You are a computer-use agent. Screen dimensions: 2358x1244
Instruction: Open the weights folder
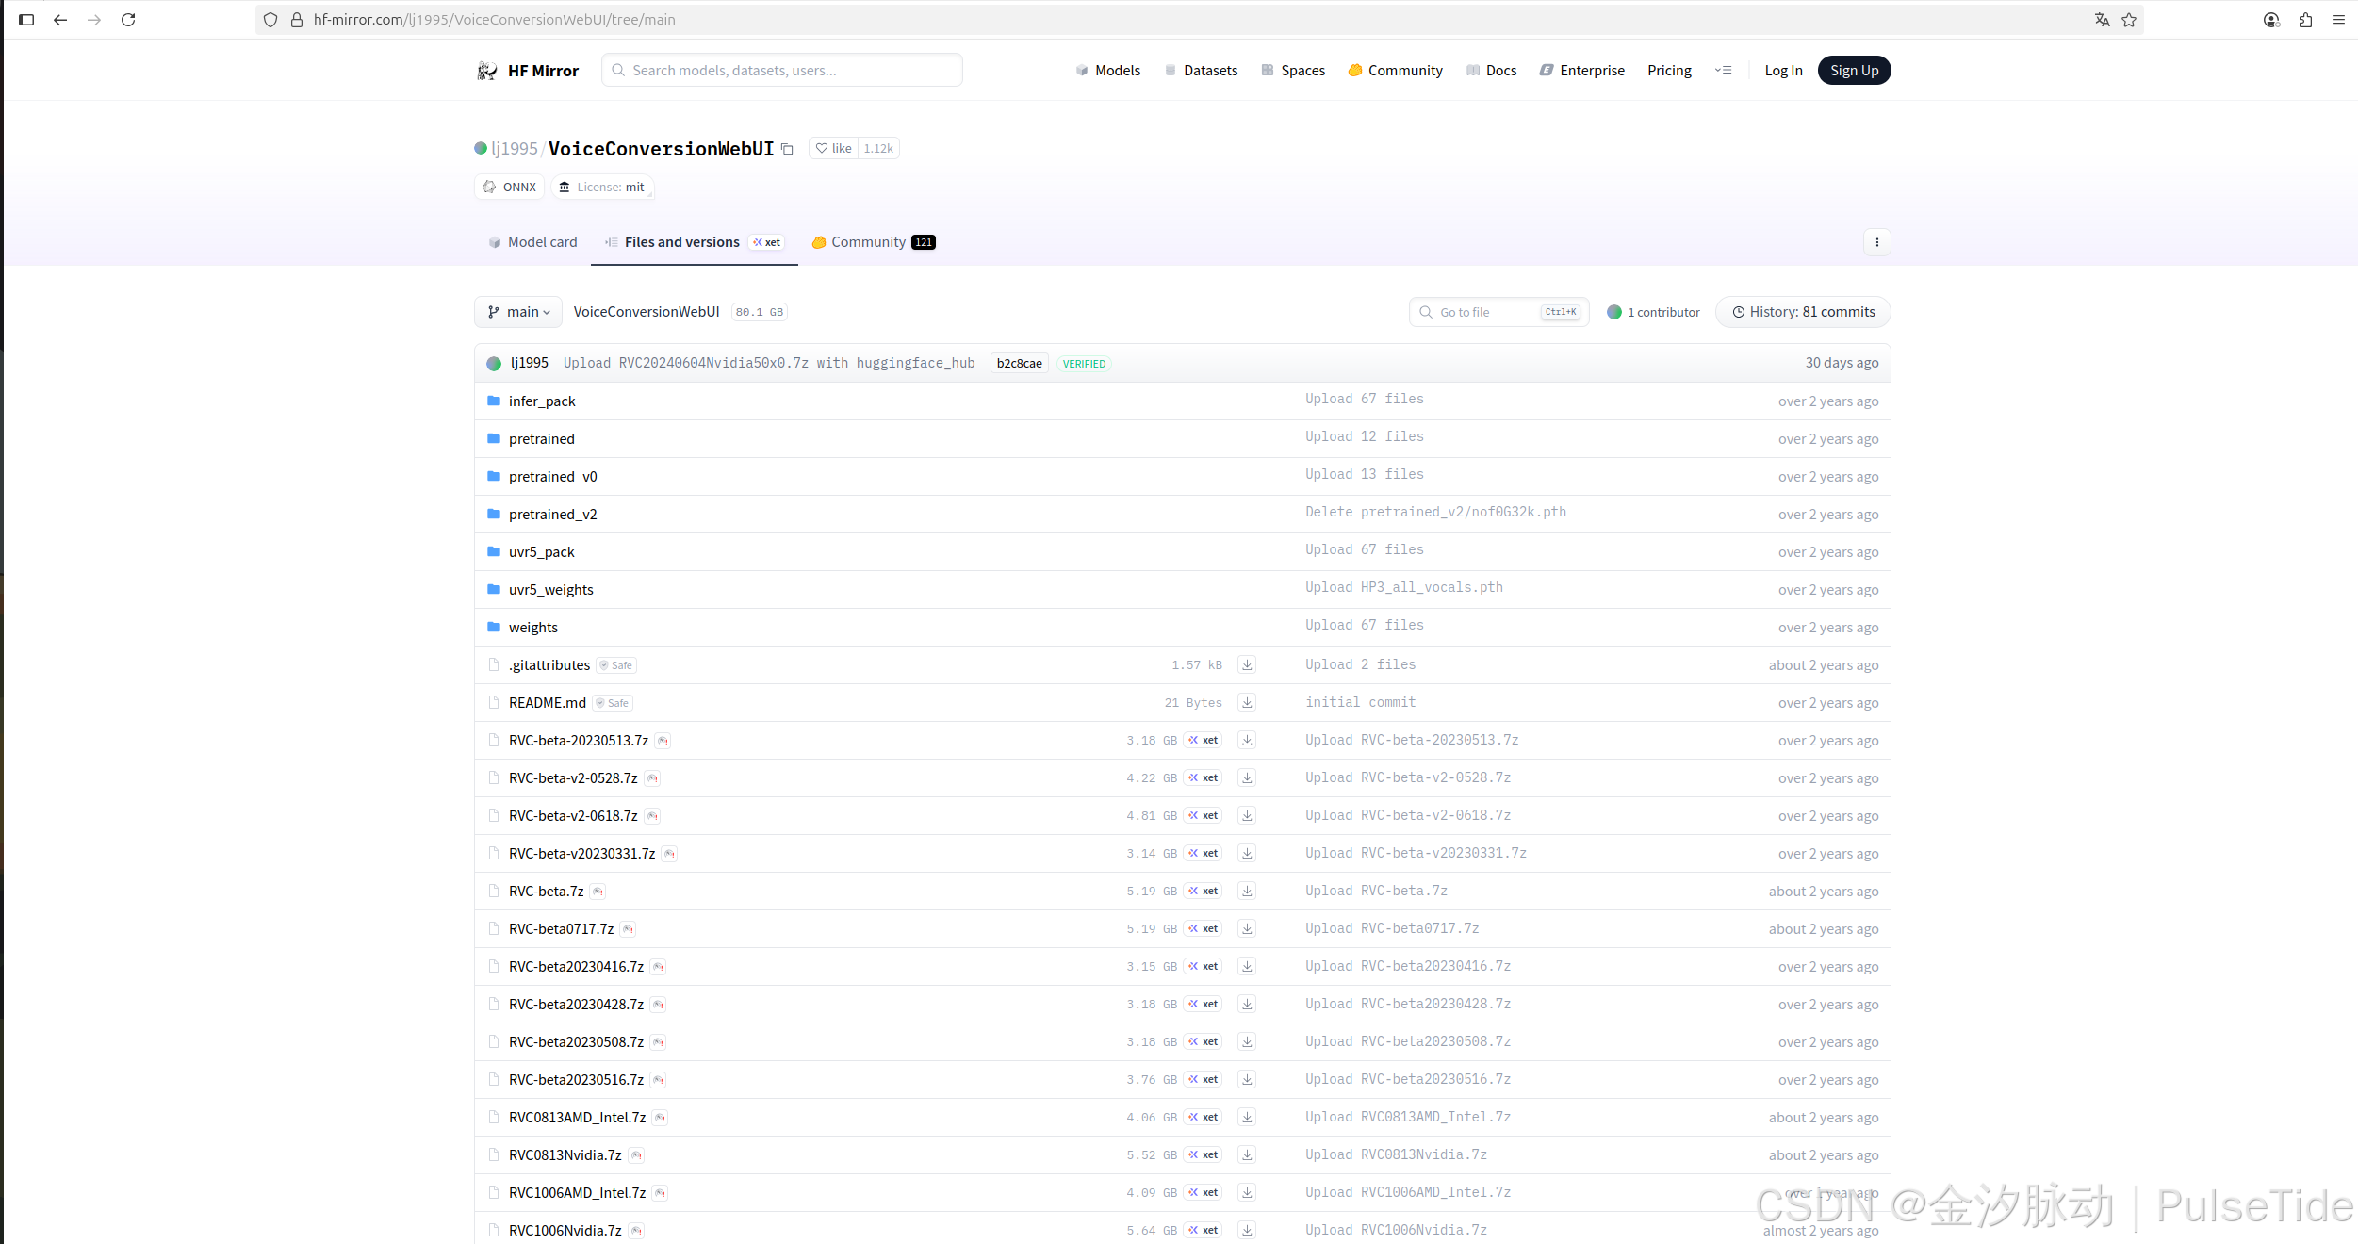(533, 628)
